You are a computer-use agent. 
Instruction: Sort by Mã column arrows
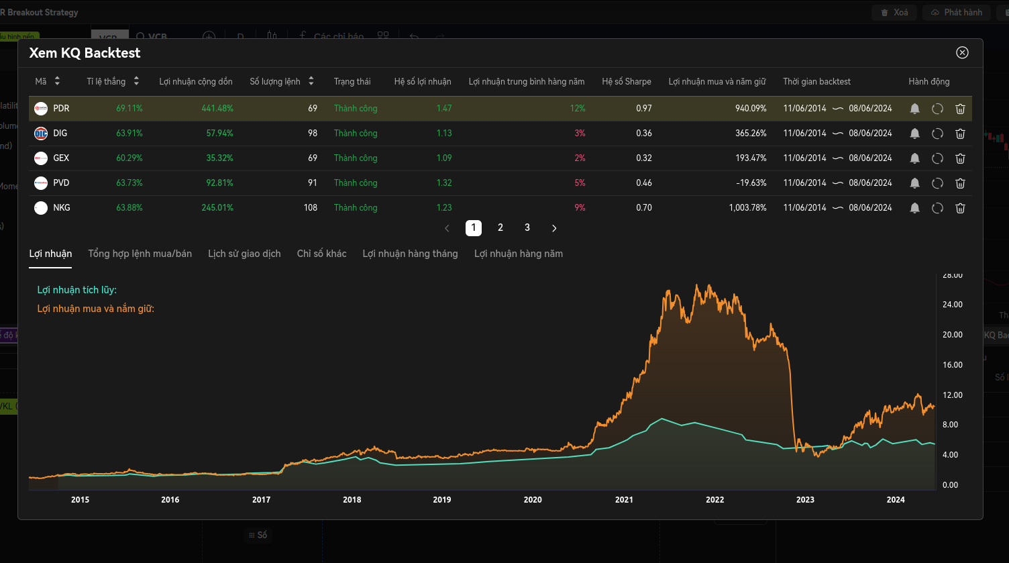point(57,81)
